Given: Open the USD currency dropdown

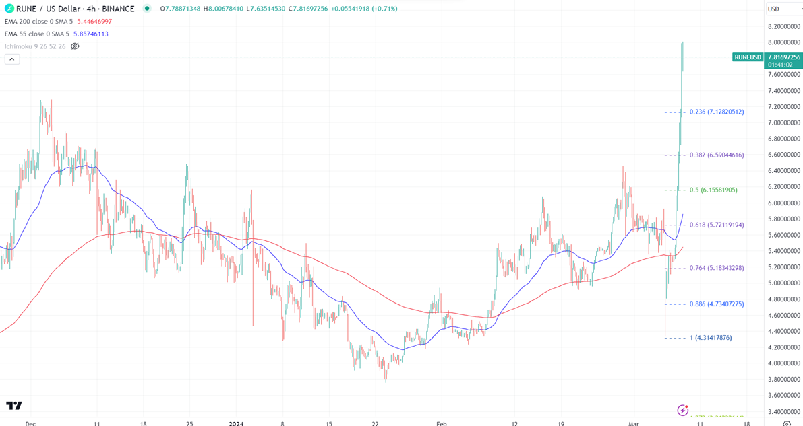Looking at the screenshot, I should pyautogui.click(x=783, y=9).
